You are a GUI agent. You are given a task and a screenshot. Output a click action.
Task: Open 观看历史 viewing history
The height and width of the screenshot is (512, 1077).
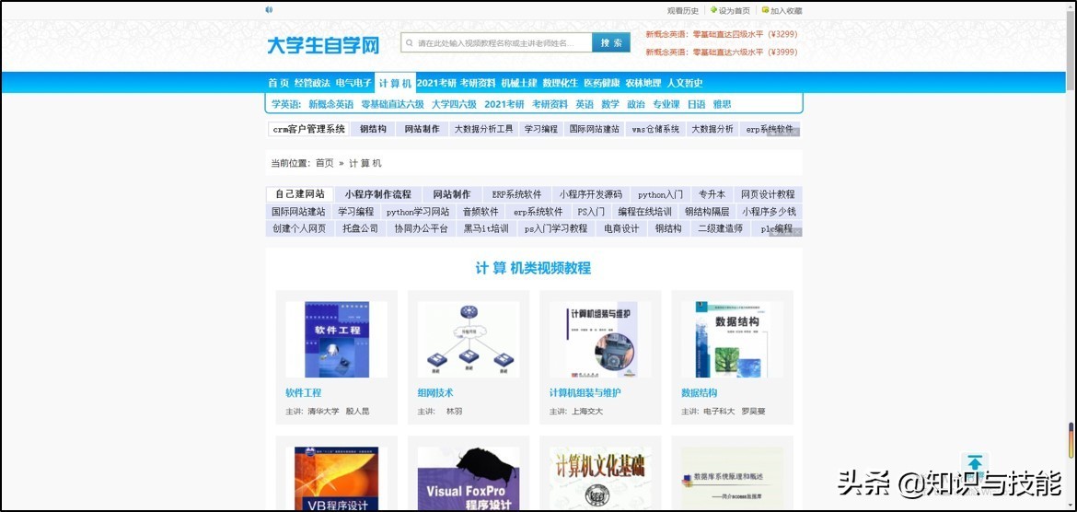(683, 10)
